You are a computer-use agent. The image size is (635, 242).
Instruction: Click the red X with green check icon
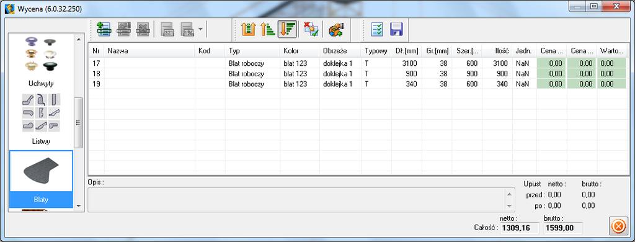[x=311, y=29]
